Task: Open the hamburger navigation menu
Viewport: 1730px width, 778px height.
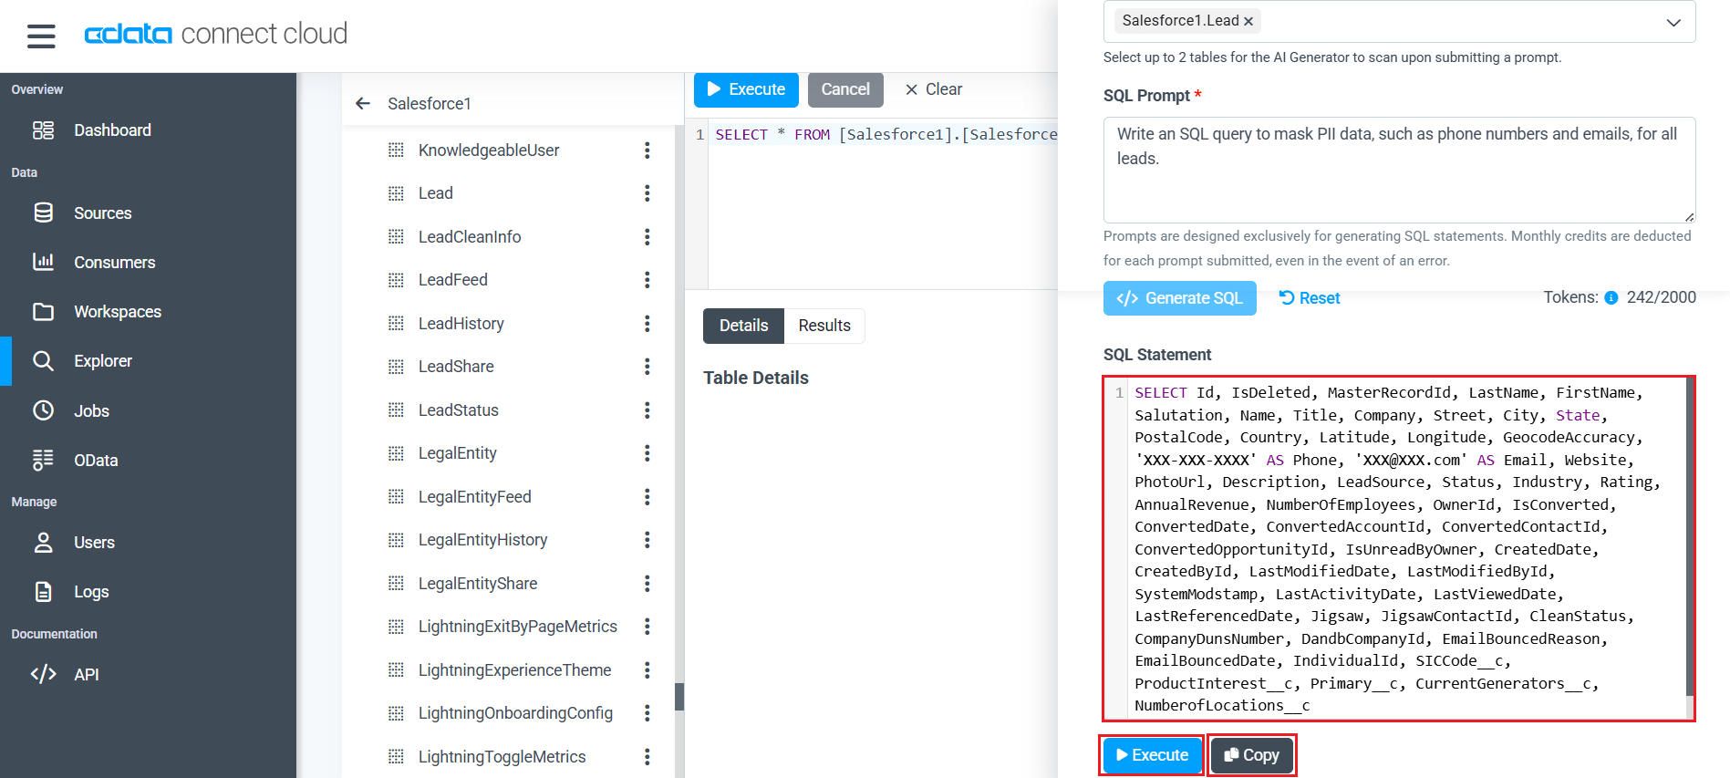Action: (x=41, y=36)
